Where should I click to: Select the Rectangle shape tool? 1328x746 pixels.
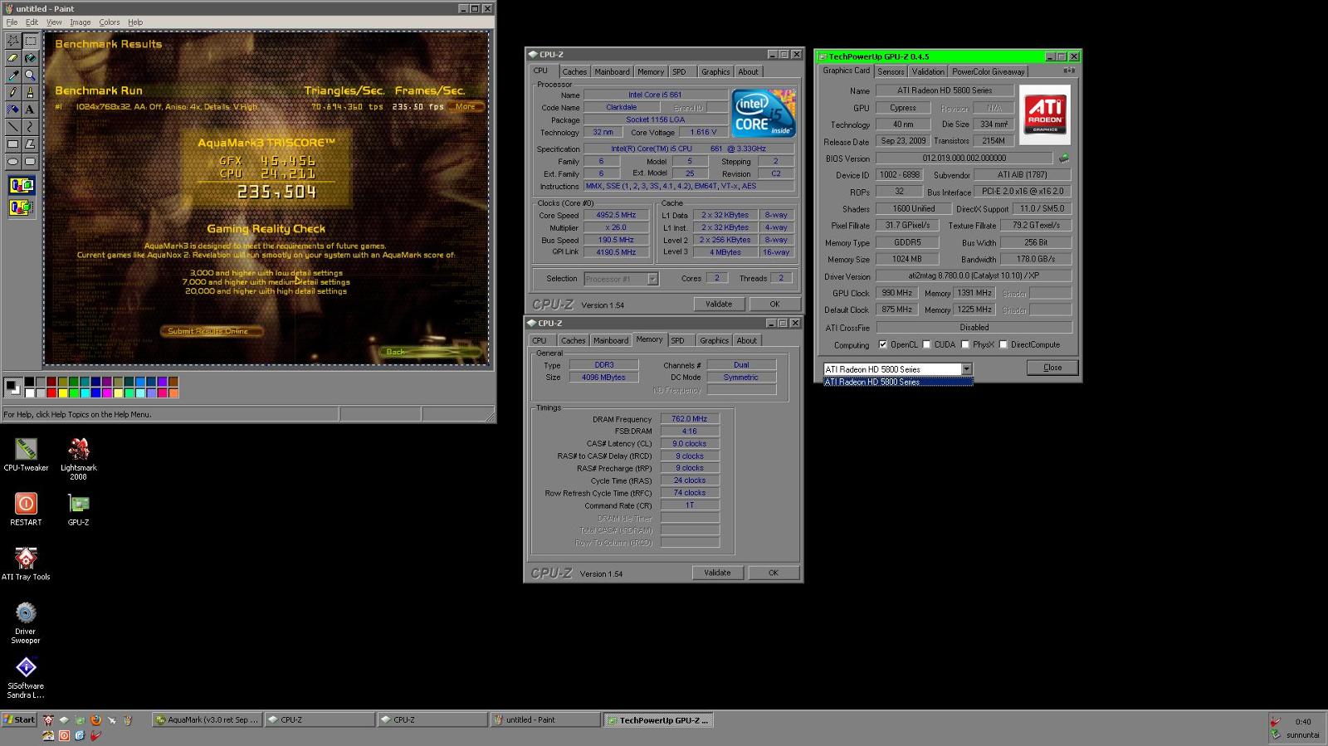click(13, 144)
